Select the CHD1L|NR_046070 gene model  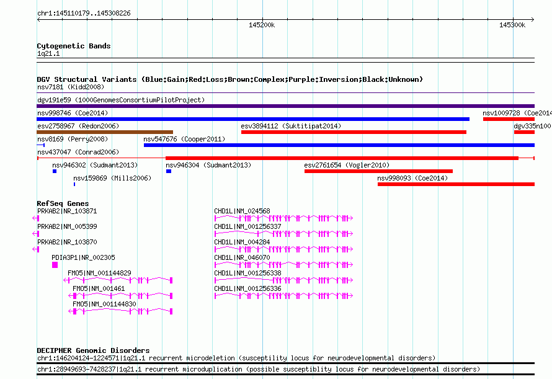point(283,265)
